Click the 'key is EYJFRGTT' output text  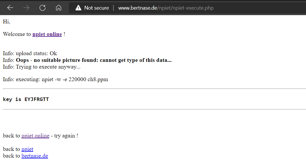26,99
